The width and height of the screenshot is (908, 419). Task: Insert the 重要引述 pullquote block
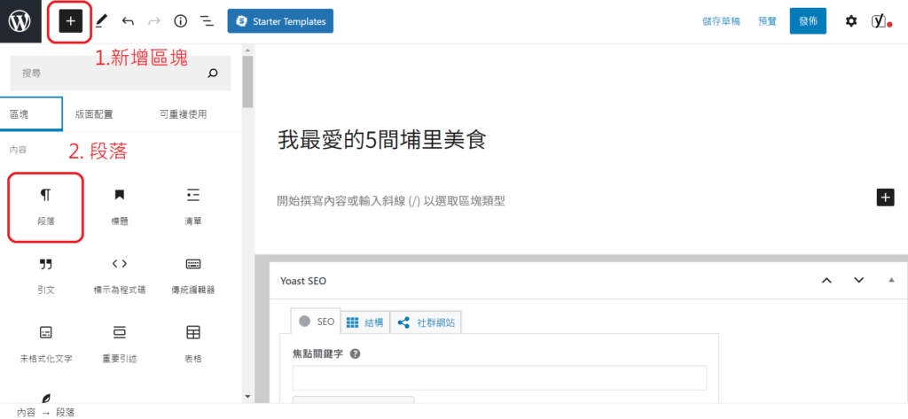point(120,345)
